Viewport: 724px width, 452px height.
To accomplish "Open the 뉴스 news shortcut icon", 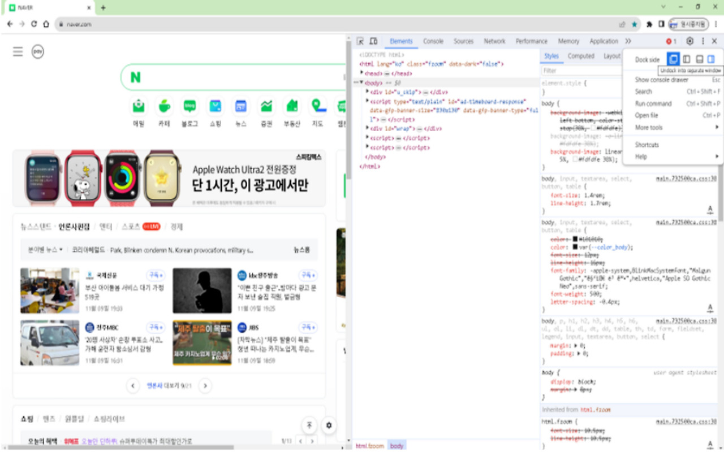I will 241,106.
